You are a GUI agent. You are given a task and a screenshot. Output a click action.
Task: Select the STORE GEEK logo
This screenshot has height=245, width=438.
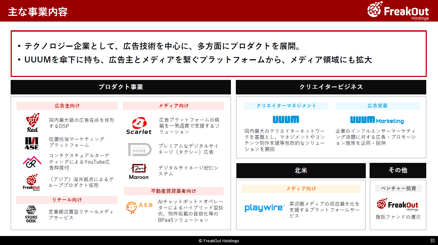tap(31, 214)
